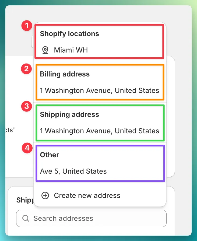The height and width of the screenshot is (241, 197).
Task: Select 1 Washington Avenue under Billing address
Action: tap(99, 90)
